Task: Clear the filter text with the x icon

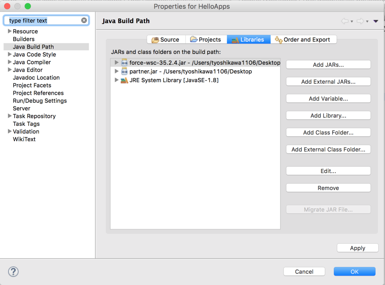Action: pos(84,20)
